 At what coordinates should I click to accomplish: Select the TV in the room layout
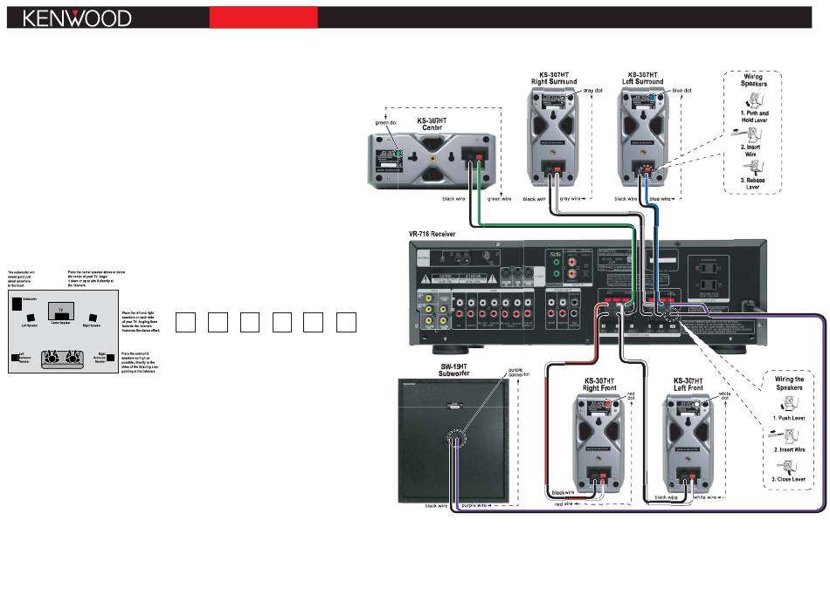click(x=61, y=311)
